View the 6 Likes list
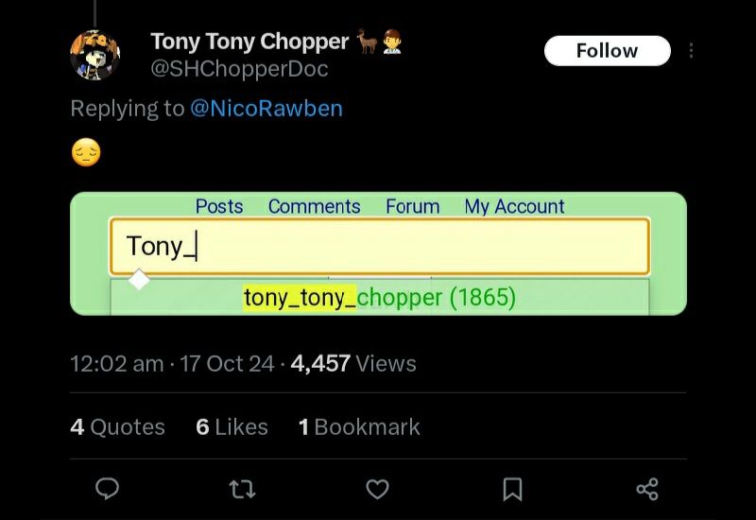 click(x=232, y=426)
